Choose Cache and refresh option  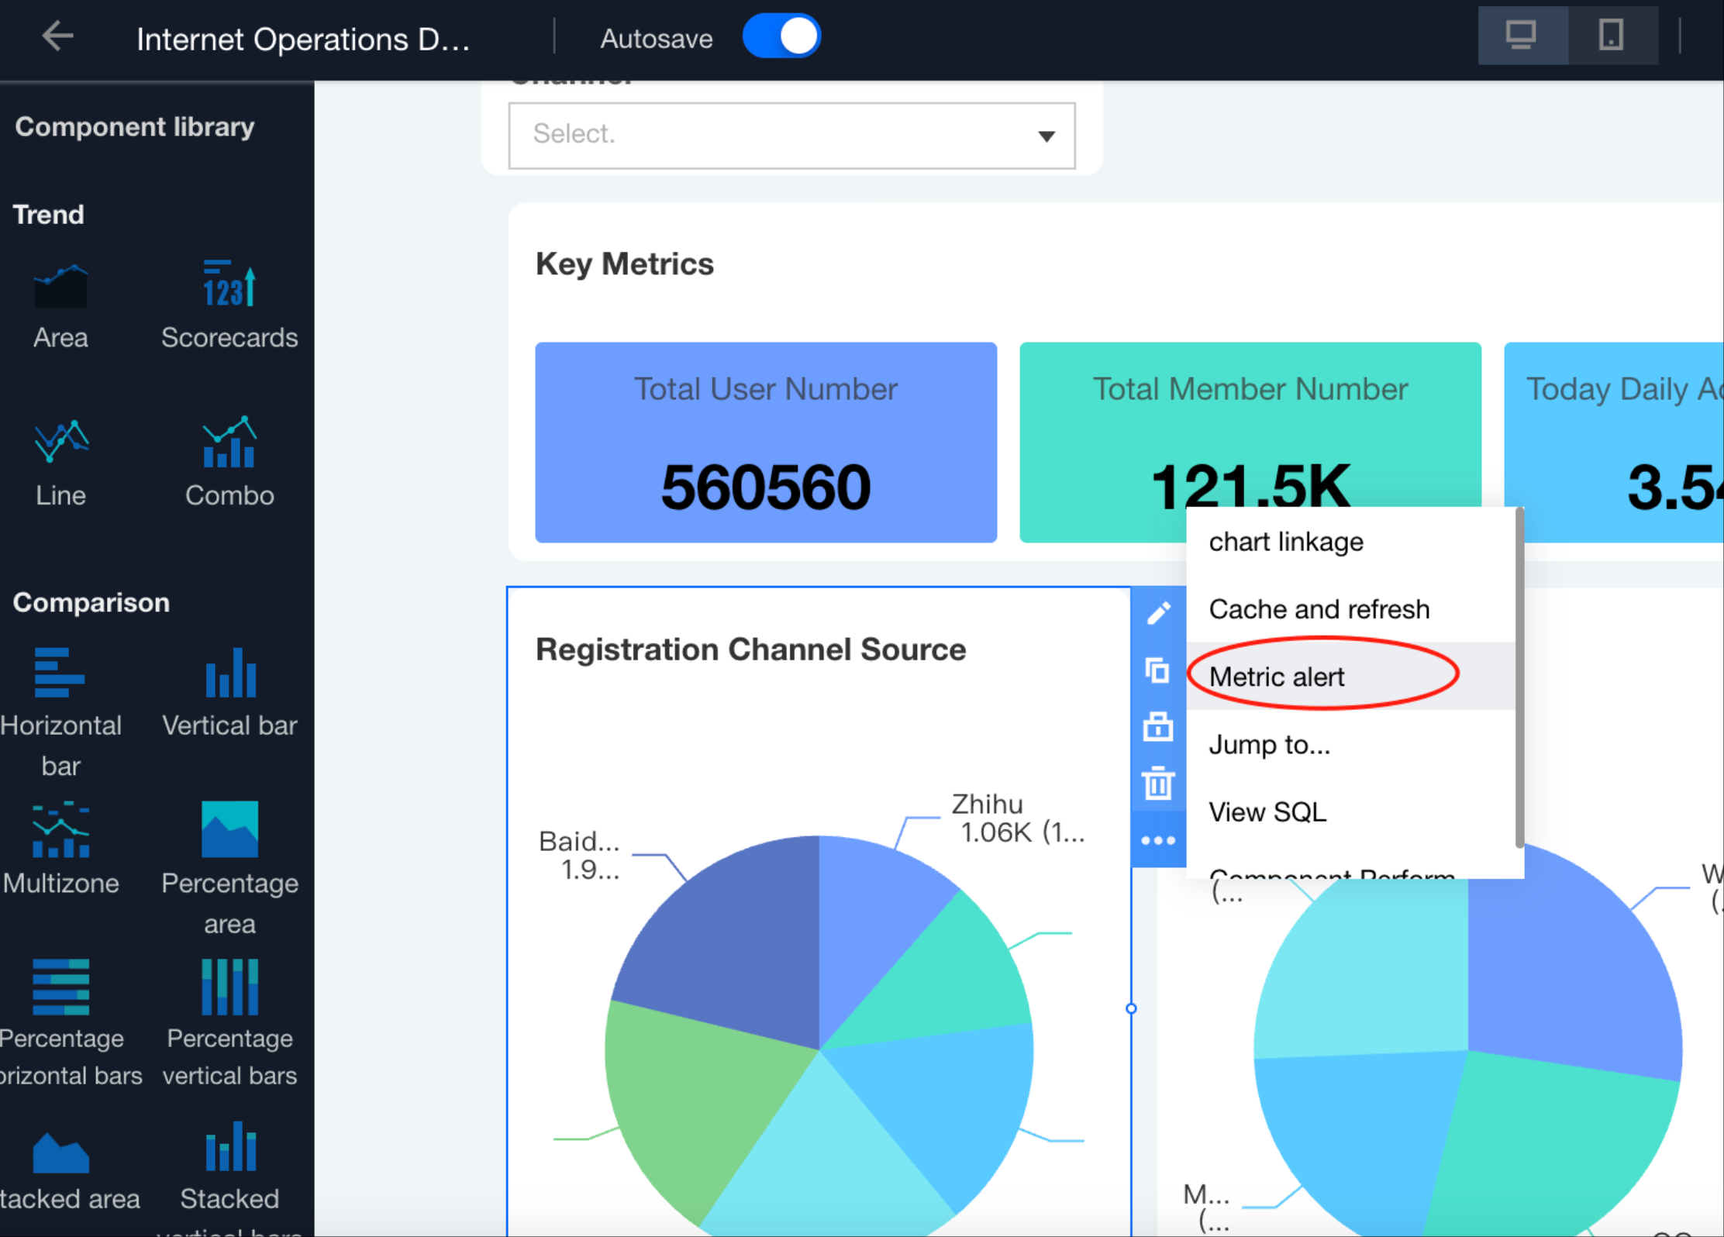(x=1319, y=609)
